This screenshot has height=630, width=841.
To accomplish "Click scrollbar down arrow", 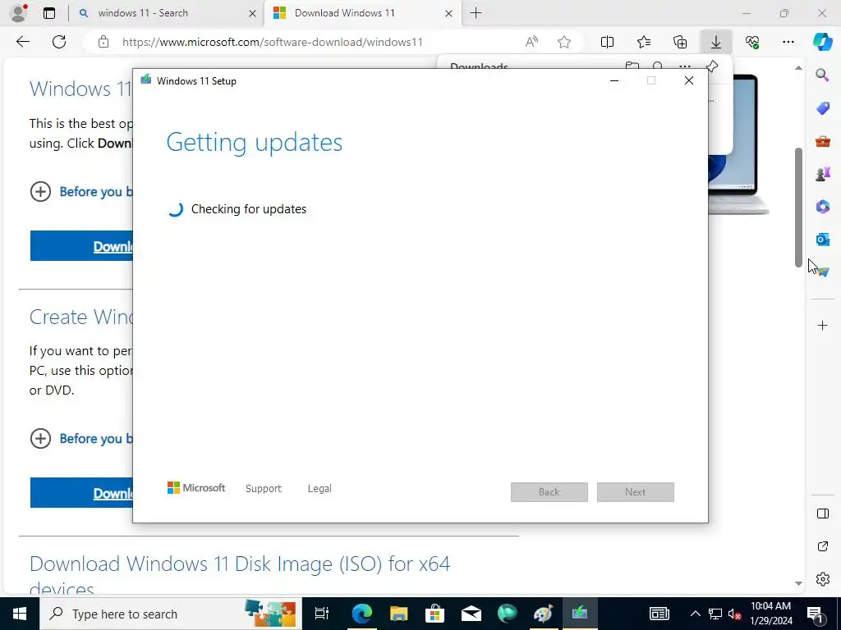I will tap(798, 583).
